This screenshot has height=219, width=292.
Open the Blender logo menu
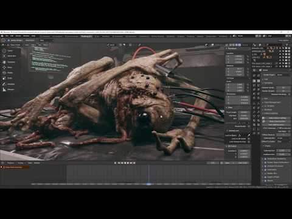pos(2,36)
